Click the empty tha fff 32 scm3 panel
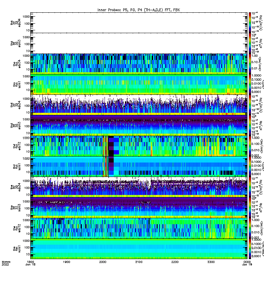Image resolution: width=264 pixels, height=282 pixels. (x=139, y=43)
